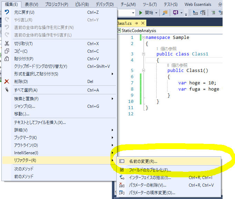Choose パラメーターの削除(V)... entry
This screenshot has height=199, width=235.
[x=169, y=185]
